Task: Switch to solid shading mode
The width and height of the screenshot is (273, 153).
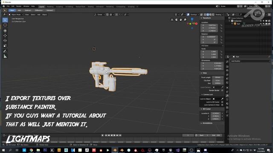Action: point(208,15)
